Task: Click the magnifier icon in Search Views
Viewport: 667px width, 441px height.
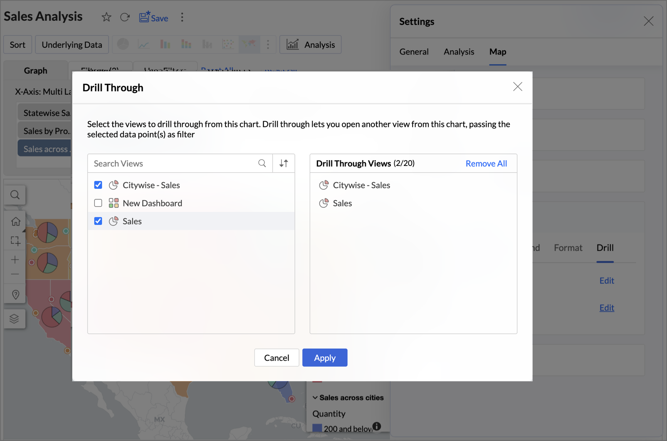Action: [262, 164]
